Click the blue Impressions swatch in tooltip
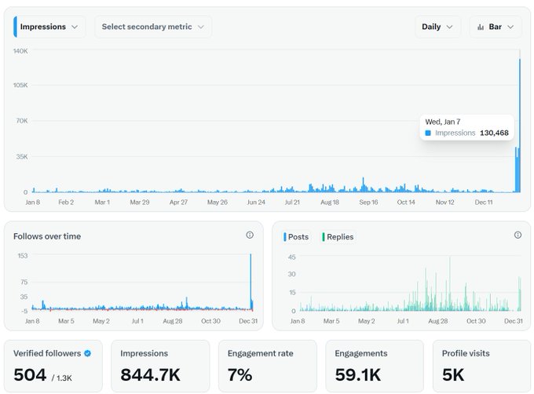 point(428,133)
